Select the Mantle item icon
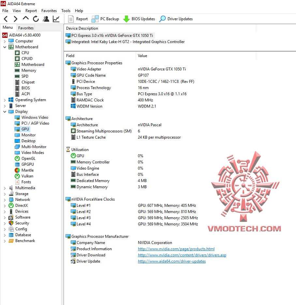This screenshot has height=305, width=296. tap(17, 170)
